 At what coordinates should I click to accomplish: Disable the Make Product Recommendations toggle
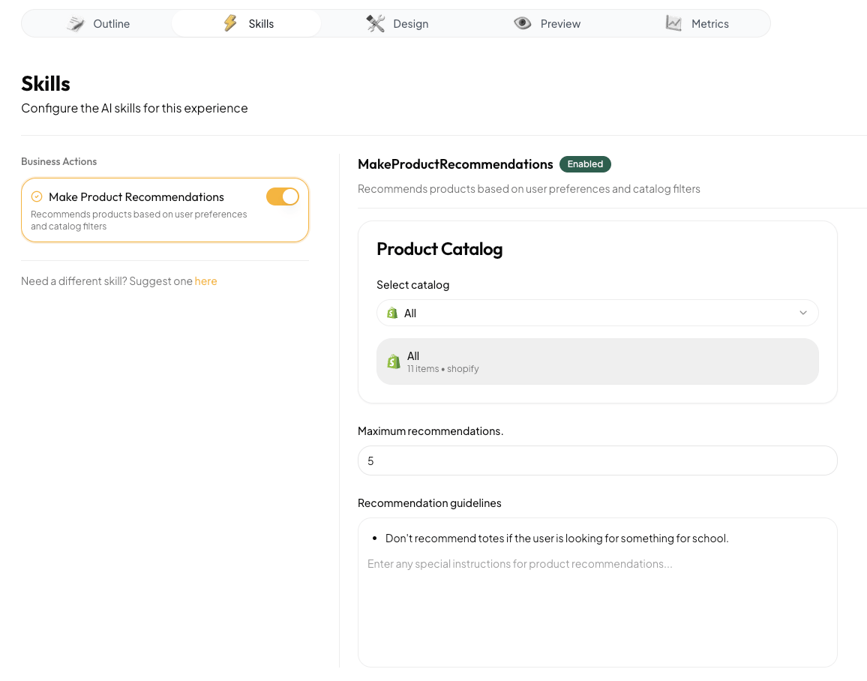(283, 196)
